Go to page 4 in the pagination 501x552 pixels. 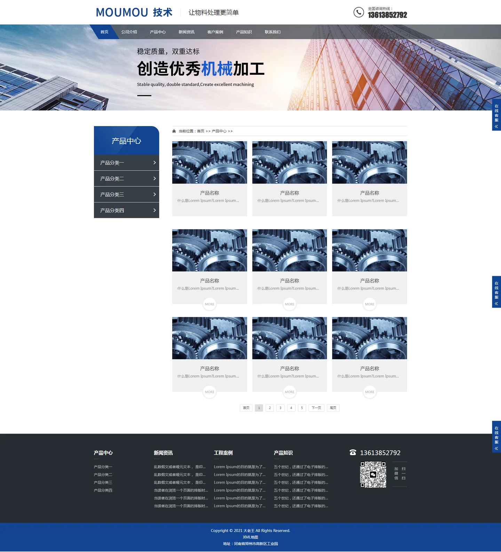pos(291,408)
